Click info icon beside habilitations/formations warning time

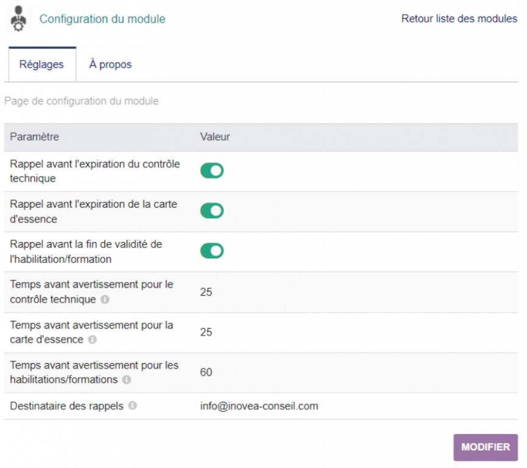tap(126, 380)
